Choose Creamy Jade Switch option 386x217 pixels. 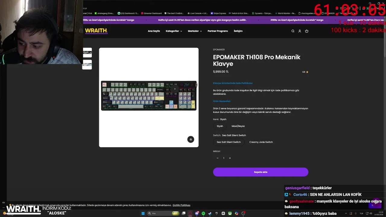tap(261, 142)
